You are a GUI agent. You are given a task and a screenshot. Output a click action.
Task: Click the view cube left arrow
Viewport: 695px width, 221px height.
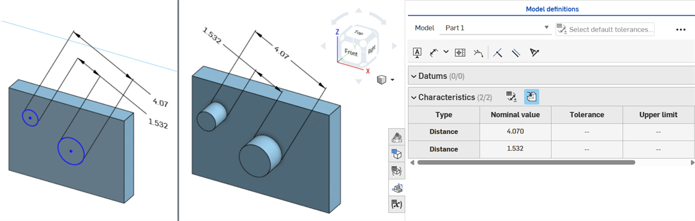(324, 45)
